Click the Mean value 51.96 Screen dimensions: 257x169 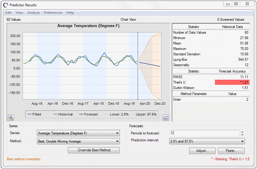click(244, 43)
